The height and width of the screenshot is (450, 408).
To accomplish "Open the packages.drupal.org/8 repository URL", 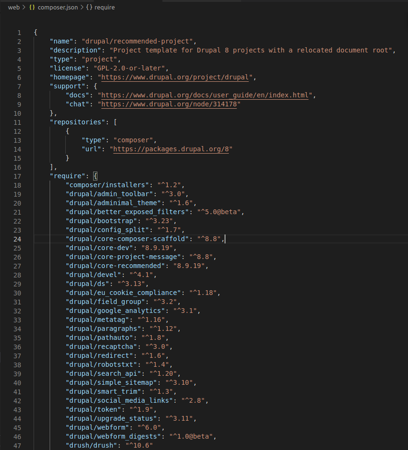I will point(171,149).
